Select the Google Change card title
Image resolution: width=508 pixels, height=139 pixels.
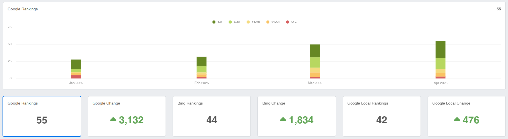[106, 103]
